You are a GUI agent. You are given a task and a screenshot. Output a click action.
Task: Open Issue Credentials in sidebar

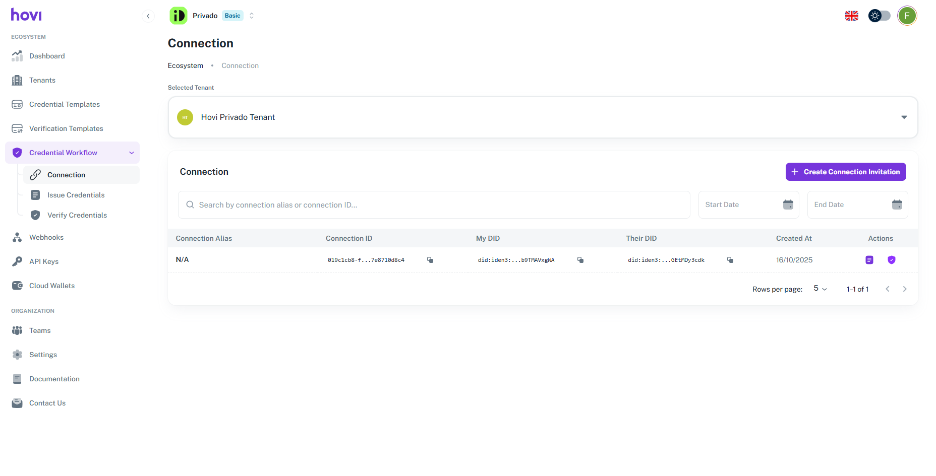76,195
